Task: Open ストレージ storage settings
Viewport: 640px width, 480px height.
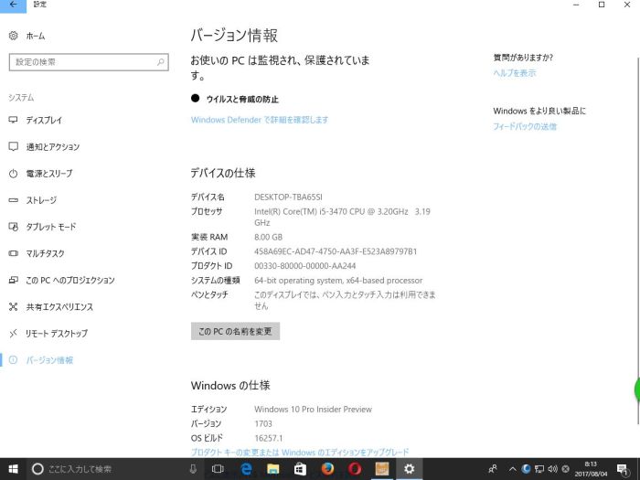Action: click(x=41, y=200)
